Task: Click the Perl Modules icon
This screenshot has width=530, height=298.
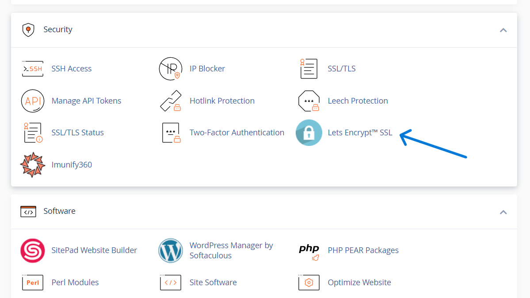Action: (32, 283)
